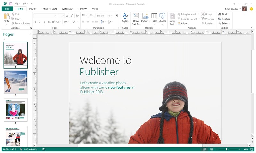
Task: Click the Find button in Editing group
Action: [222, 14]
